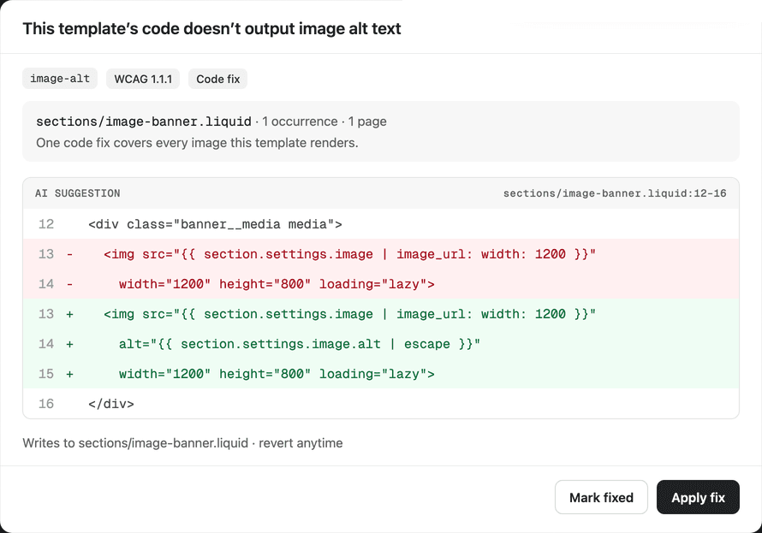The width and height of the screenshot is (762, 533).
Task: Click removed line 14 width height code
Action: tap(277, 284)
